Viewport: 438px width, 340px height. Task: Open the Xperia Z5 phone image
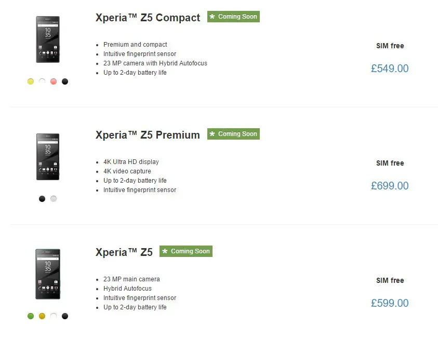(x=48, y=274)
